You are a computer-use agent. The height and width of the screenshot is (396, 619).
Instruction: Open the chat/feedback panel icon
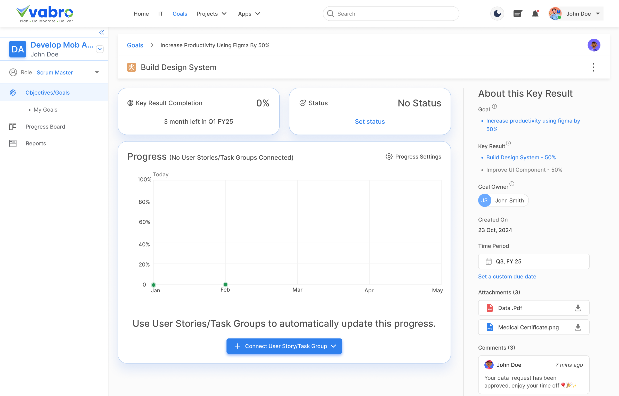[x=518, y=13]
